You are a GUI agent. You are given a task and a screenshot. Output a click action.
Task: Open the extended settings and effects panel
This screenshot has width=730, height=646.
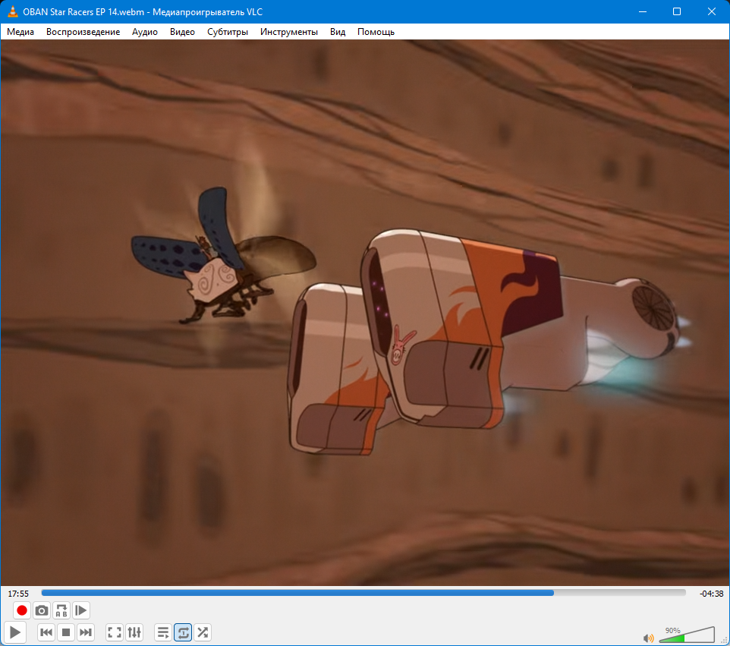[x=134, y=632]
